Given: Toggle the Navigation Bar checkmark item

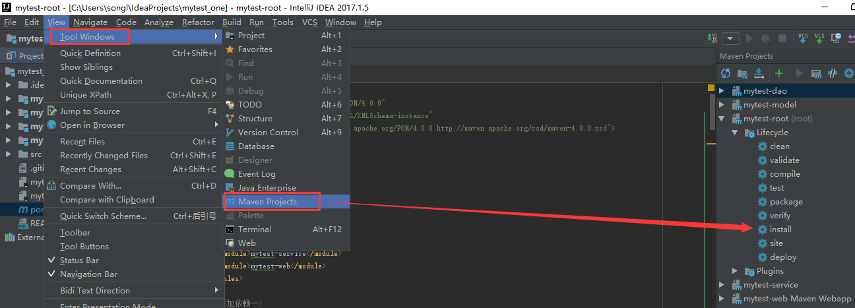Looking at the screenshot, I should click(x=133, y=274).
